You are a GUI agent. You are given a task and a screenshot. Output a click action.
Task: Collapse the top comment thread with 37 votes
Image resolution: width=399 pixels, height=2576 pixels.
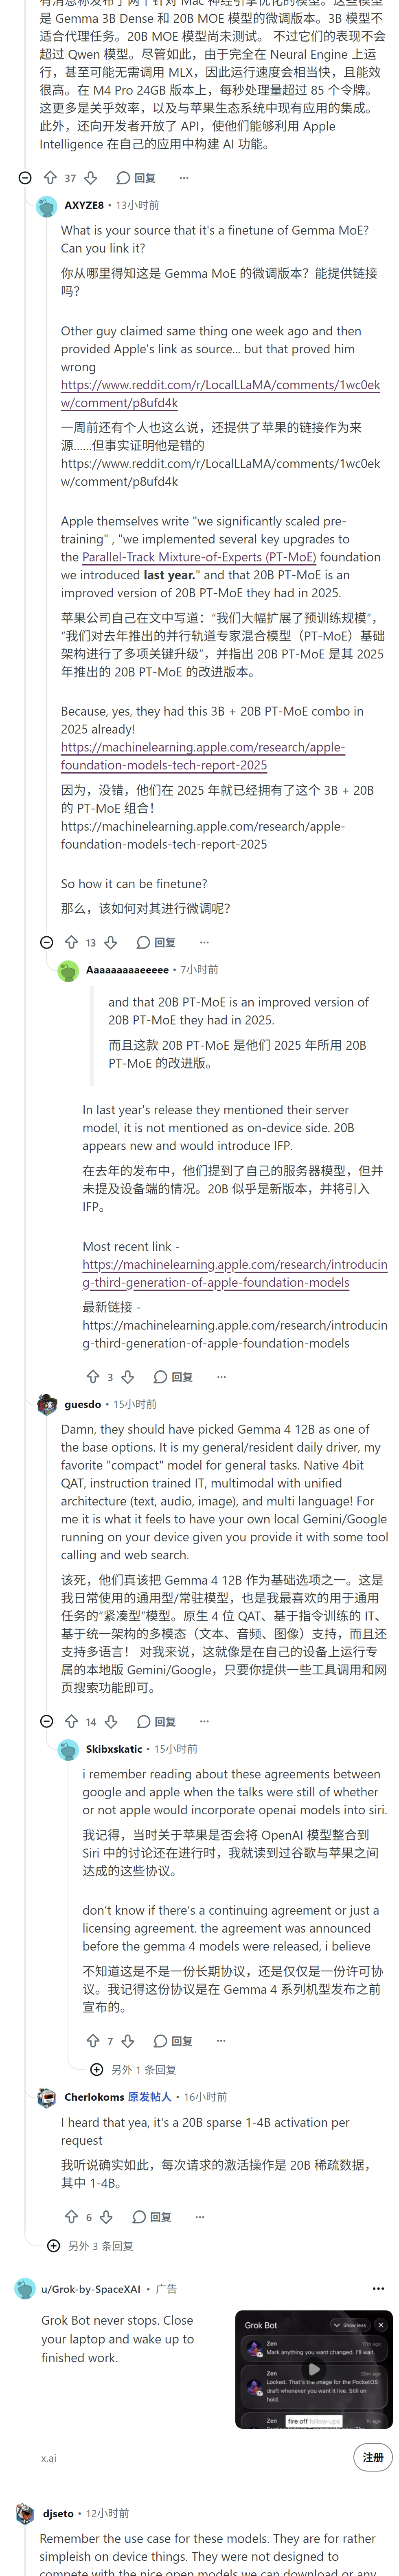click(x=25, y=177)
